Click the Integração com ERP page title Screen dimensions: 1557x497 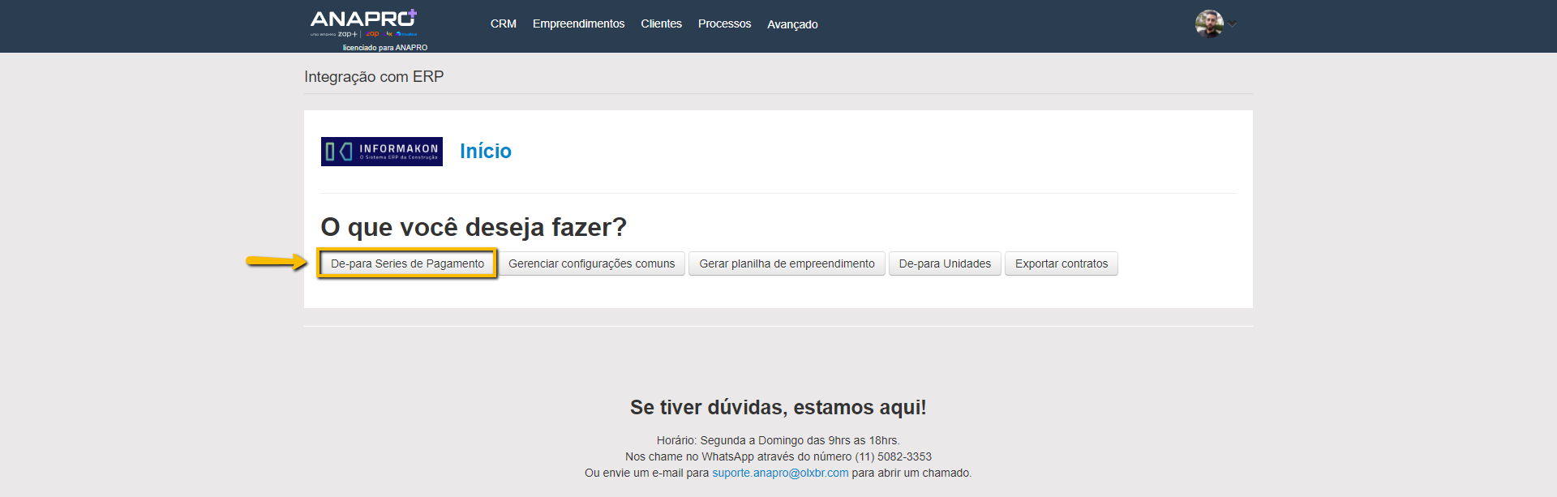(x=374, y=77)
